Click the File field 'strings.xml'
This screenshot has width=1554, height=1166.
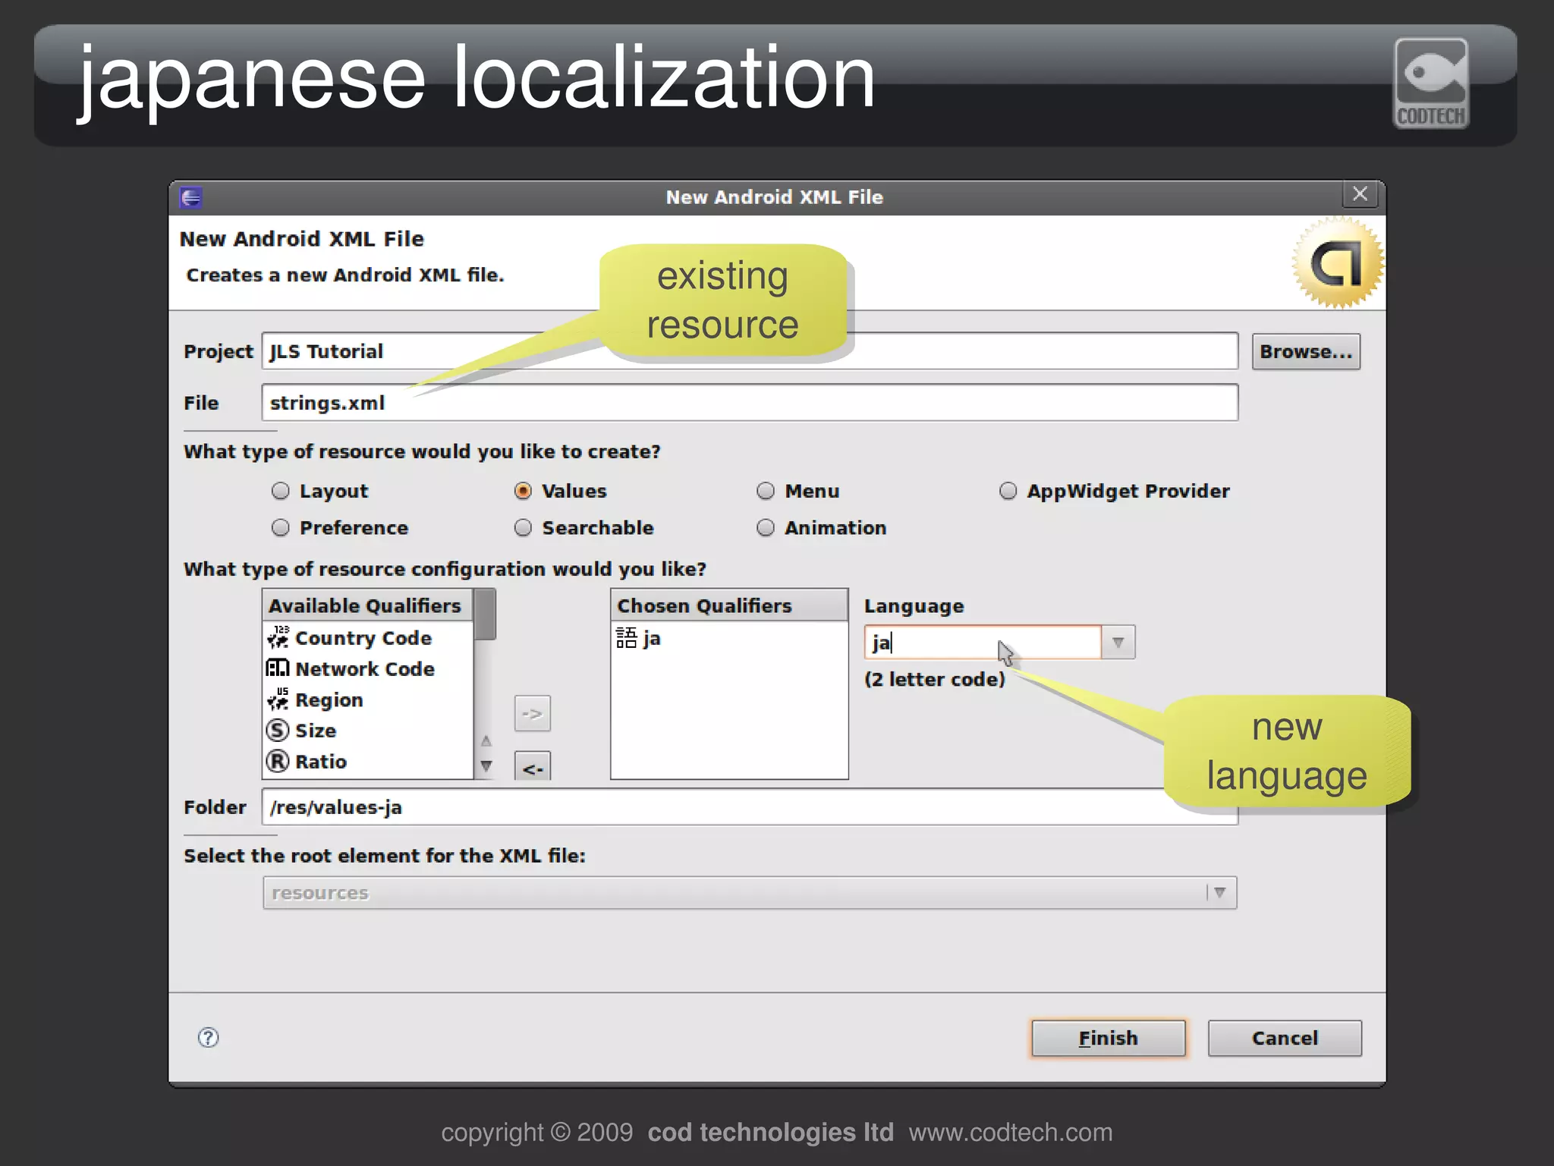750,403
